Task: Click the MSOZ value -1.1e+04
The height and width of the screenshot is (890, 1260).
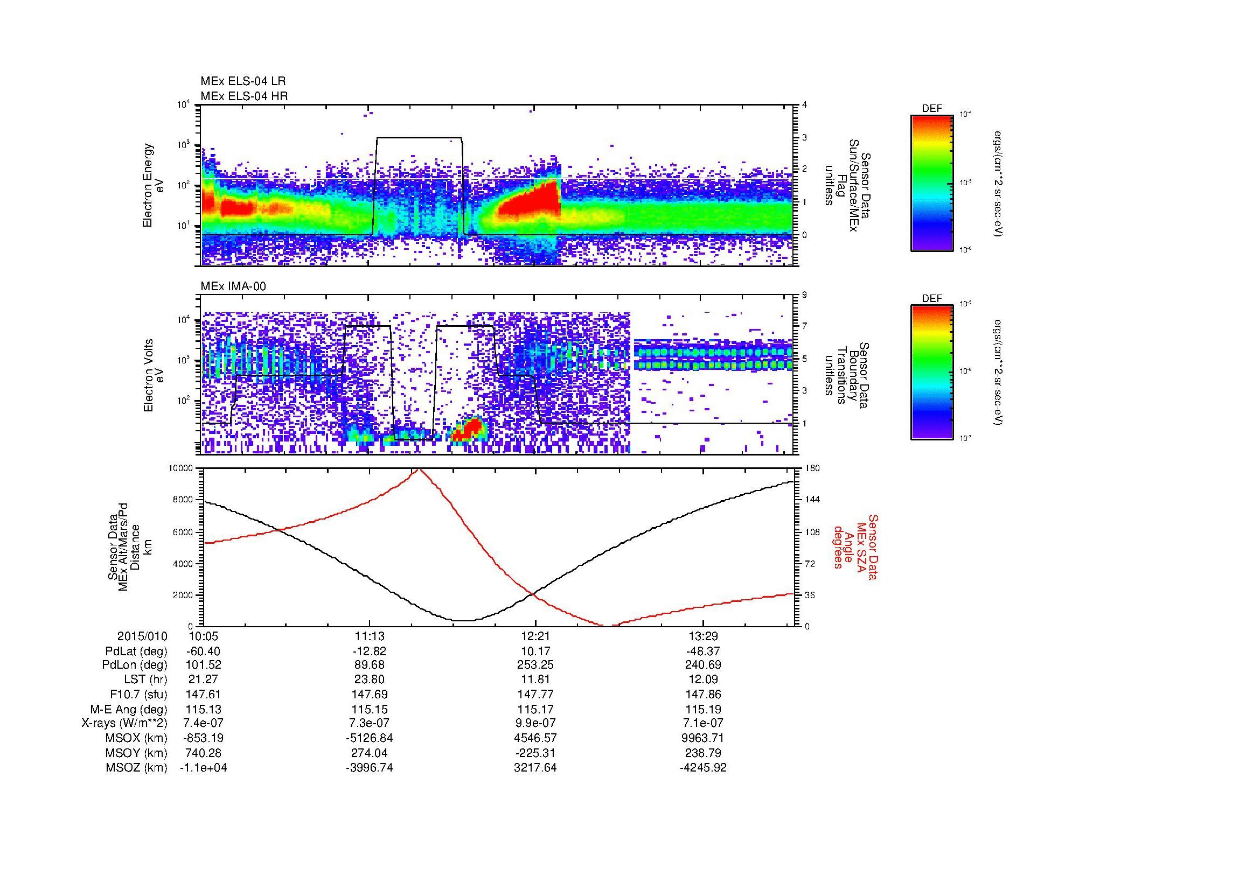Action: [x=204, y=768]
